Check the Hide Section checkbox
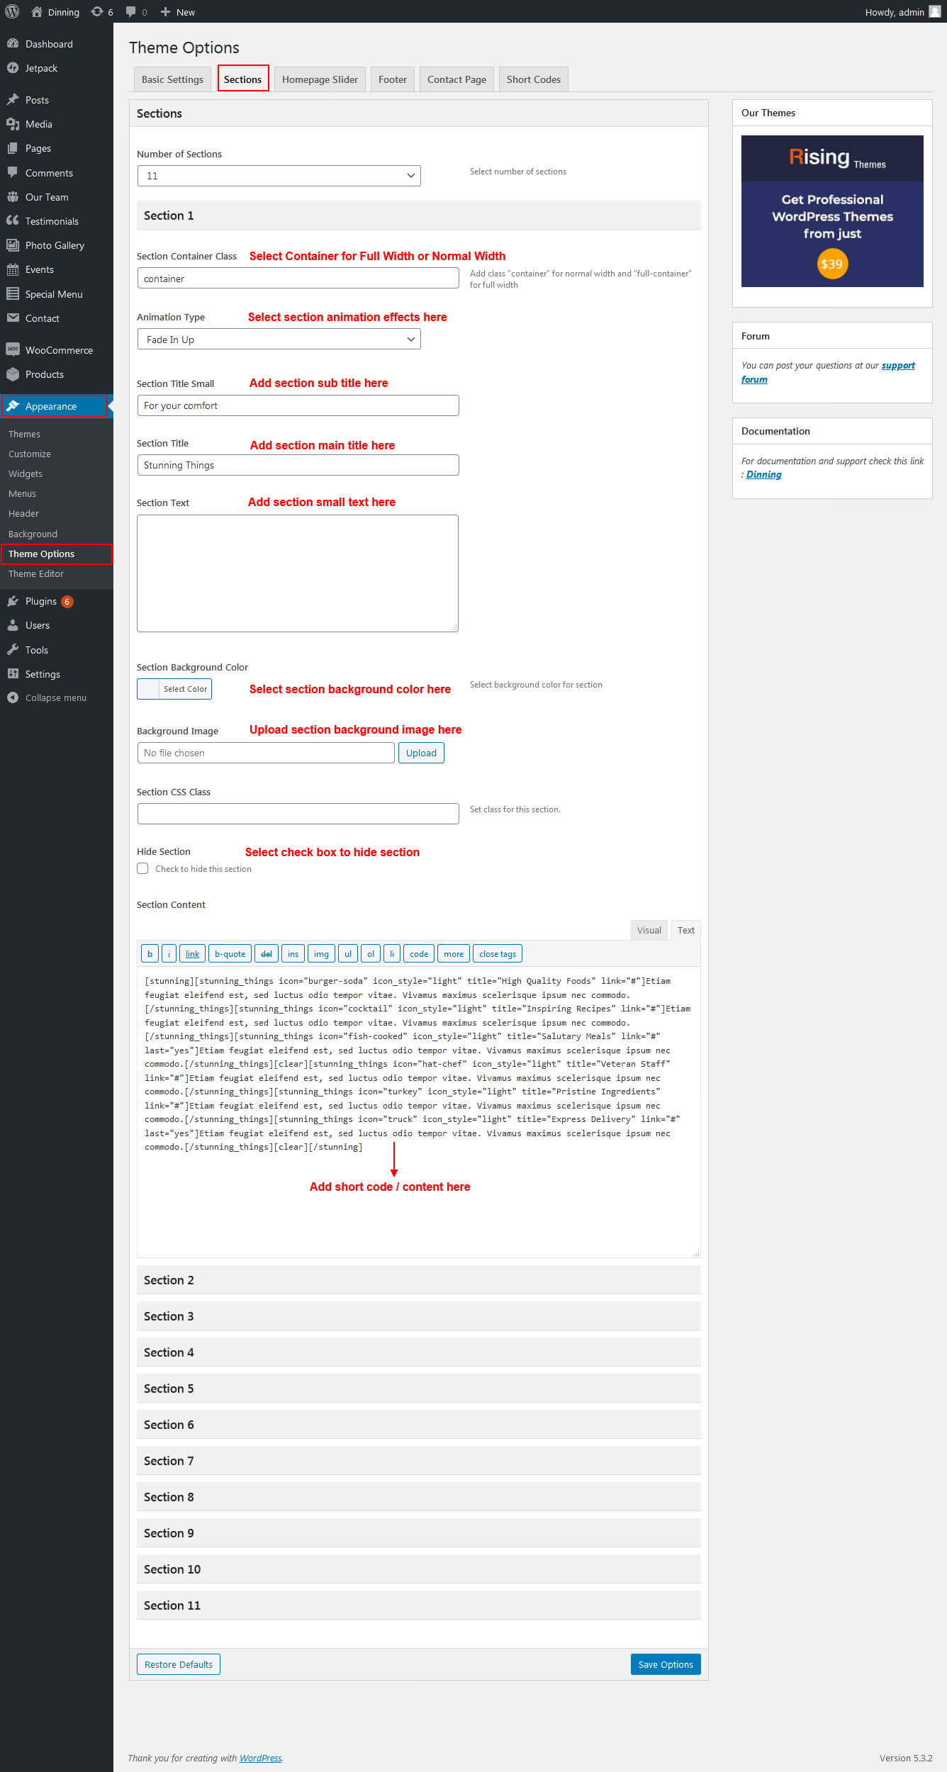 (x=142, y=868)
